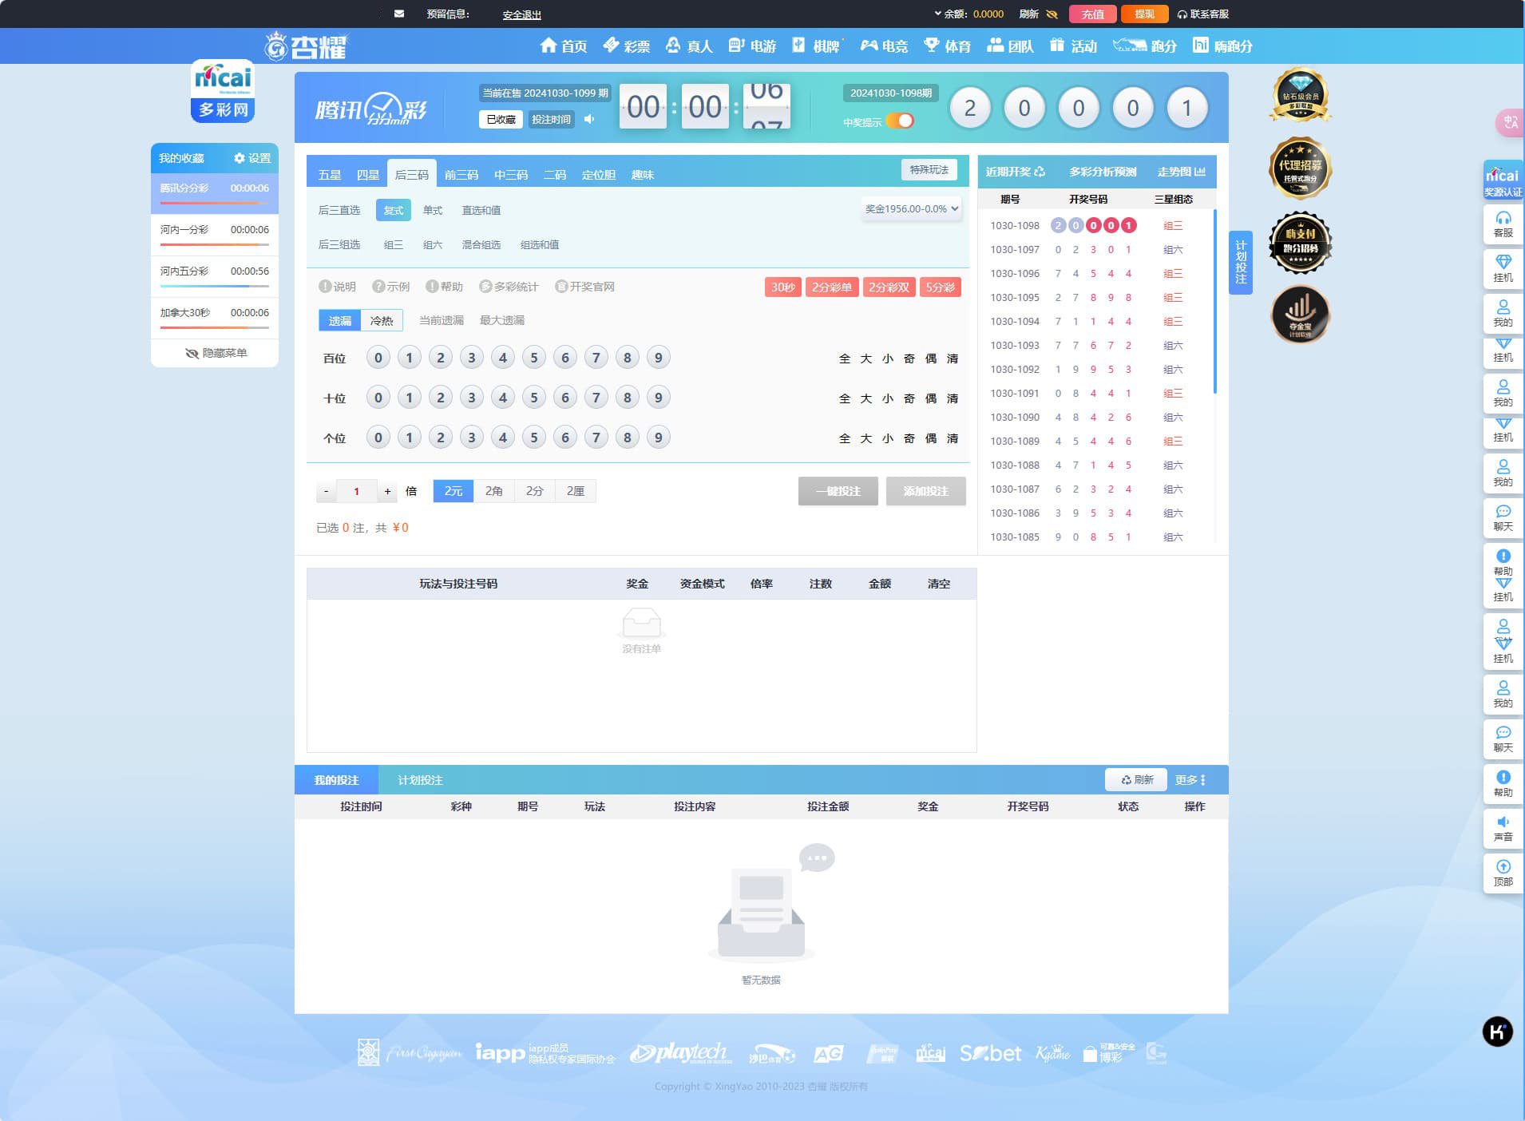Open the 奖金1956.00-0.0% dropdown

(x=911, y=209)
